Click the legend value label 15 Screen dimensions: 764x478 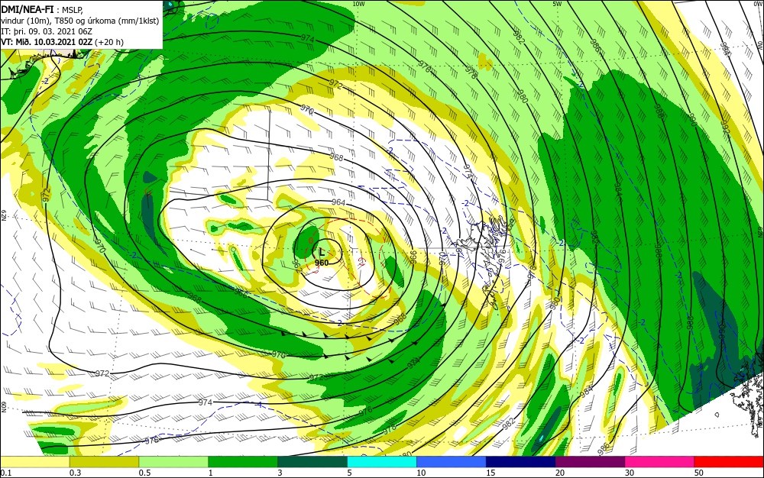[490, 473]
